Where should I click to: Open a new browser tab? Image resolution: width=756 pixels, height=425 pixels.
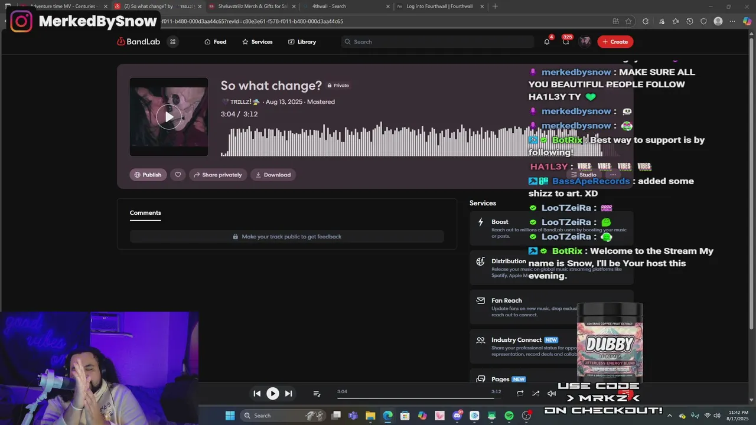[x=495, y=6]
